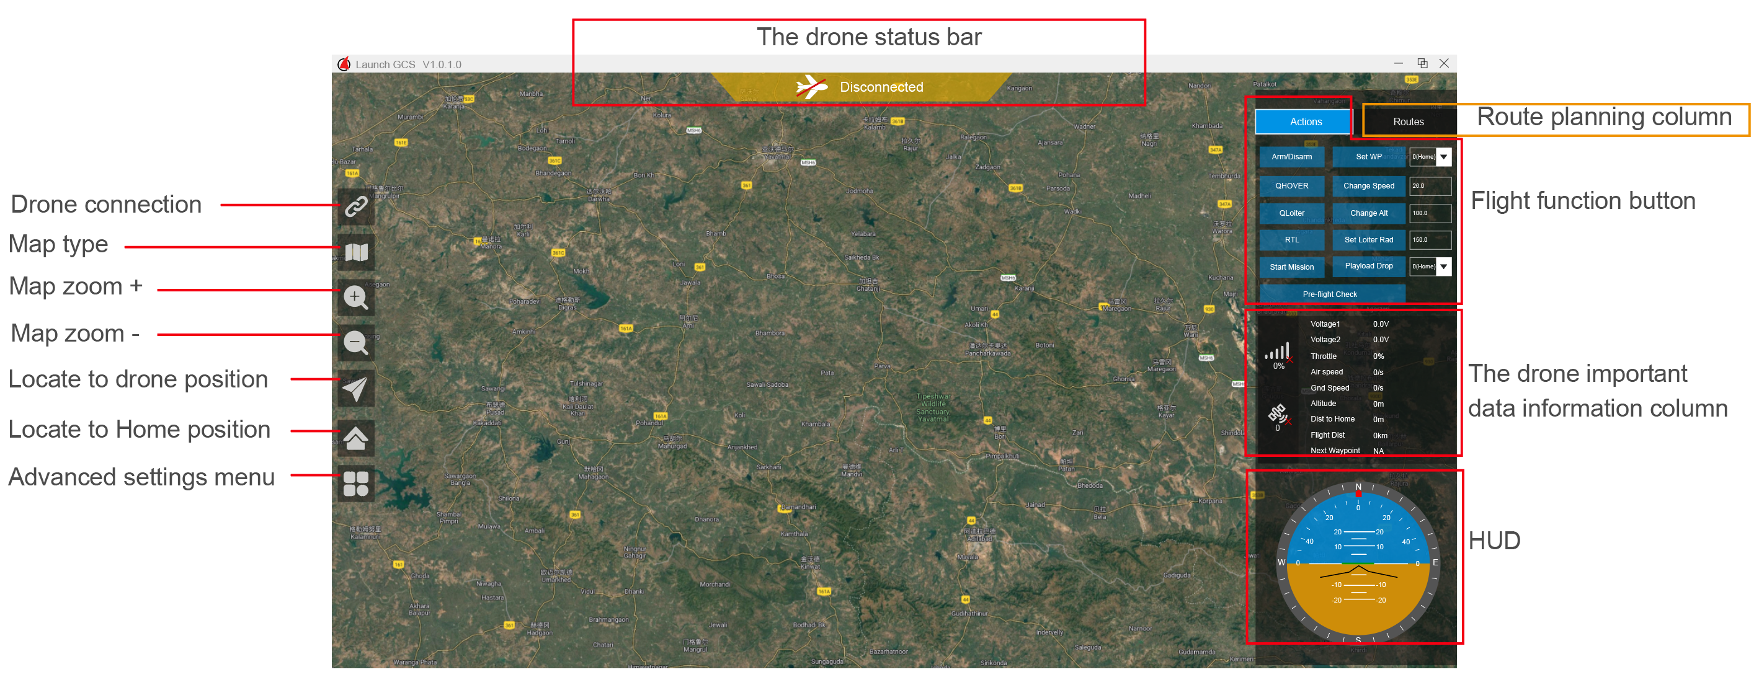Locate to drone position arrow icon
The width and height of the screenshot is (1759, 685).
[x=356, y=389]
